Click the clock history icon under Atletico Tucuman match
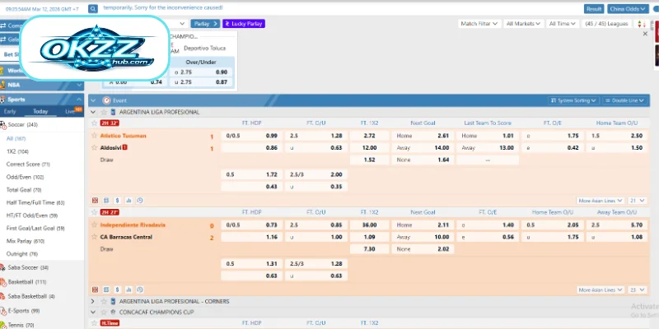This screenshot has width=659, height=329. (140, 201)
